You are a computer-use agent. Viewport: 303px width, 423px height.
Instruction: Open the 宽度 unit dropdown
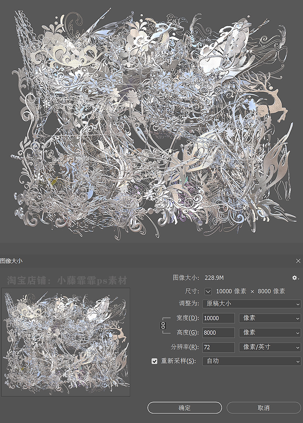pyautogui.click(x=270, y=318)
